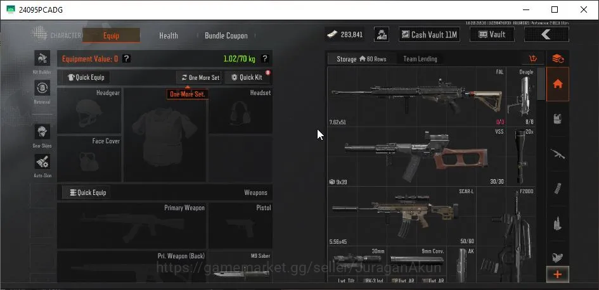
Task: Click Quick Equip for gear
Action: [x=86, y=77]
